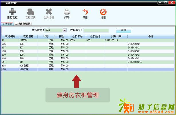Viewport: 176px width, 115px height.
Task: Select the d08 locker number cell
Action: (10, 51)
